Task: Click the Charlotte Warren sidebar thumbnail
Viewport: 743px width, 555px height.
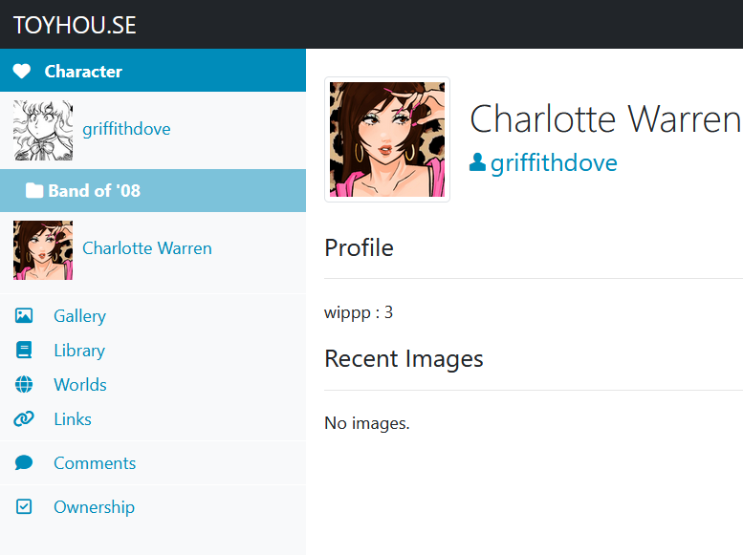Action: click(43, 250)
